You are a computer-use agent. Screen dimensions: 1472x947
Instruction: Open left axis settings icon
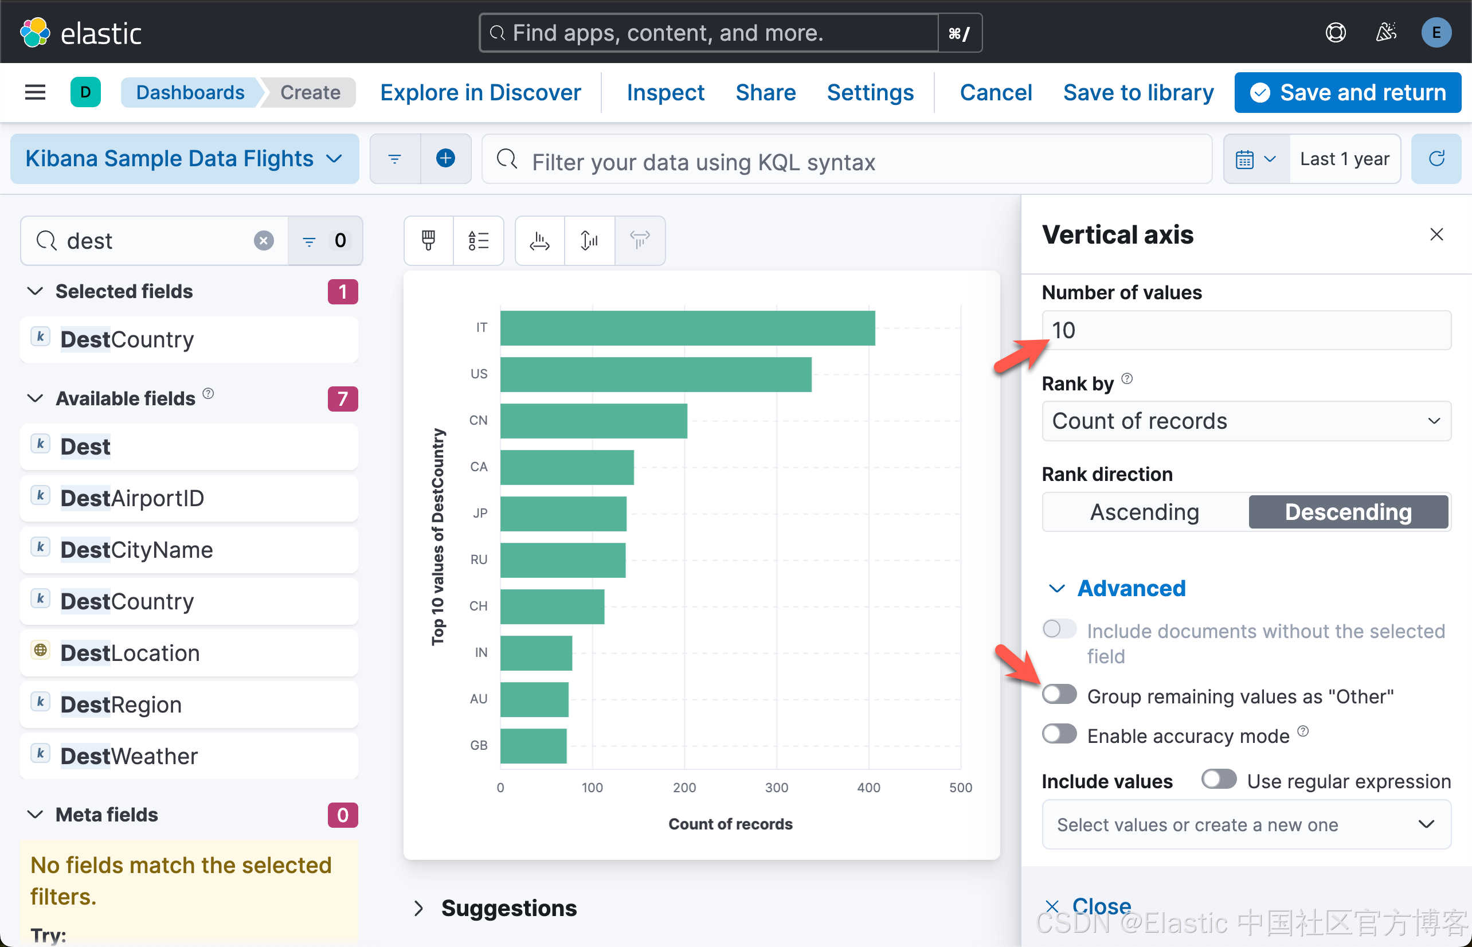pyautogui.click(x=589, y=240)
